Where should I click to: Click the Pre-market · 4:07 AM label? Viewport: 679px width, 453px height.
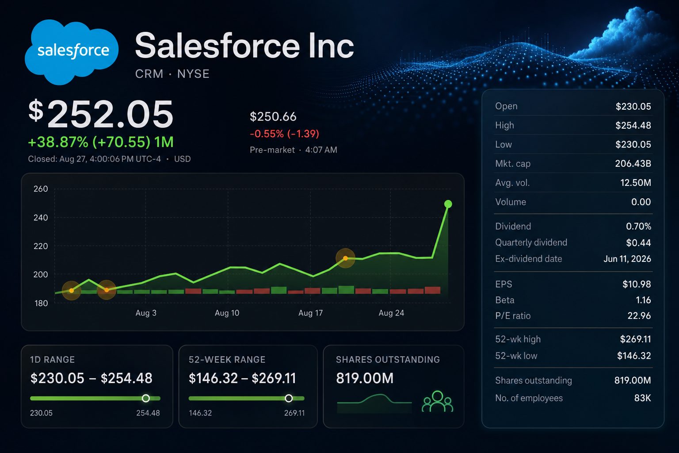pos(293,150)
